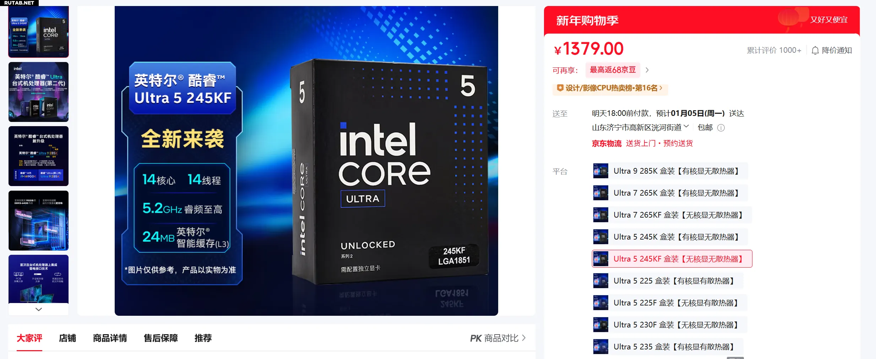
Task: Open the 设计/影像CPU热卖榜 ranking link
Action: [610, 88]
